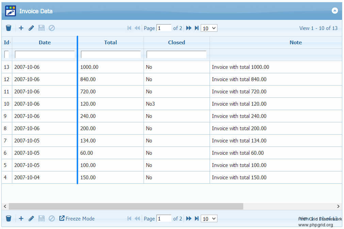The width and height of the screenshot is (344, 229).
Task: Click the bottom toolbar add plus icon
Action: tap(21, 218)
